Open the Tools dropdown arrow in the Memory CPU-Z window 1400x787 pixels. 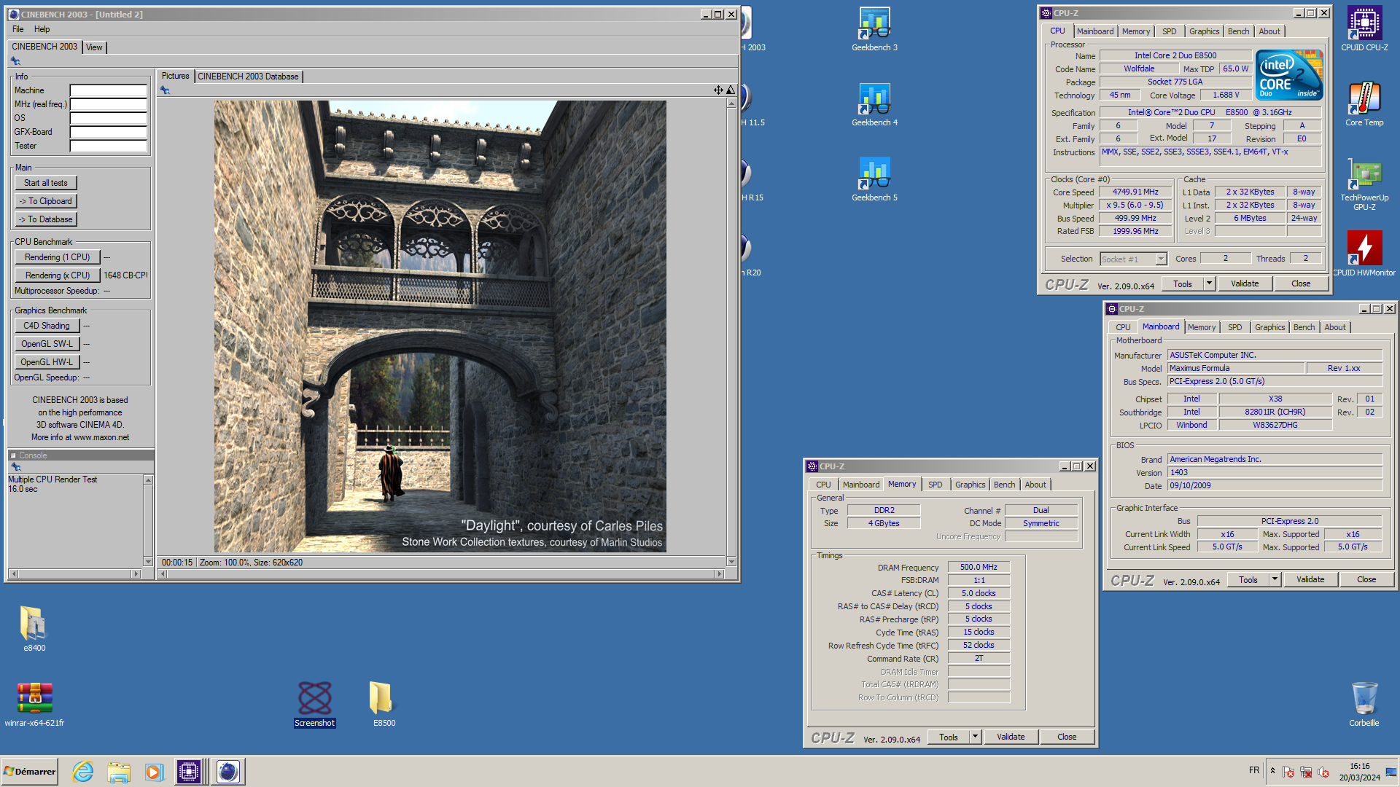tap(975, 737)
